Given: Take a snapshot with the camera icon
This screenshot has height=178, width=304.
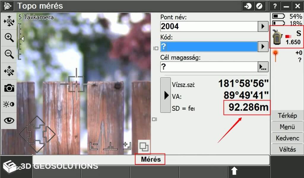Looking at the screenshot, I should (9, 88).
